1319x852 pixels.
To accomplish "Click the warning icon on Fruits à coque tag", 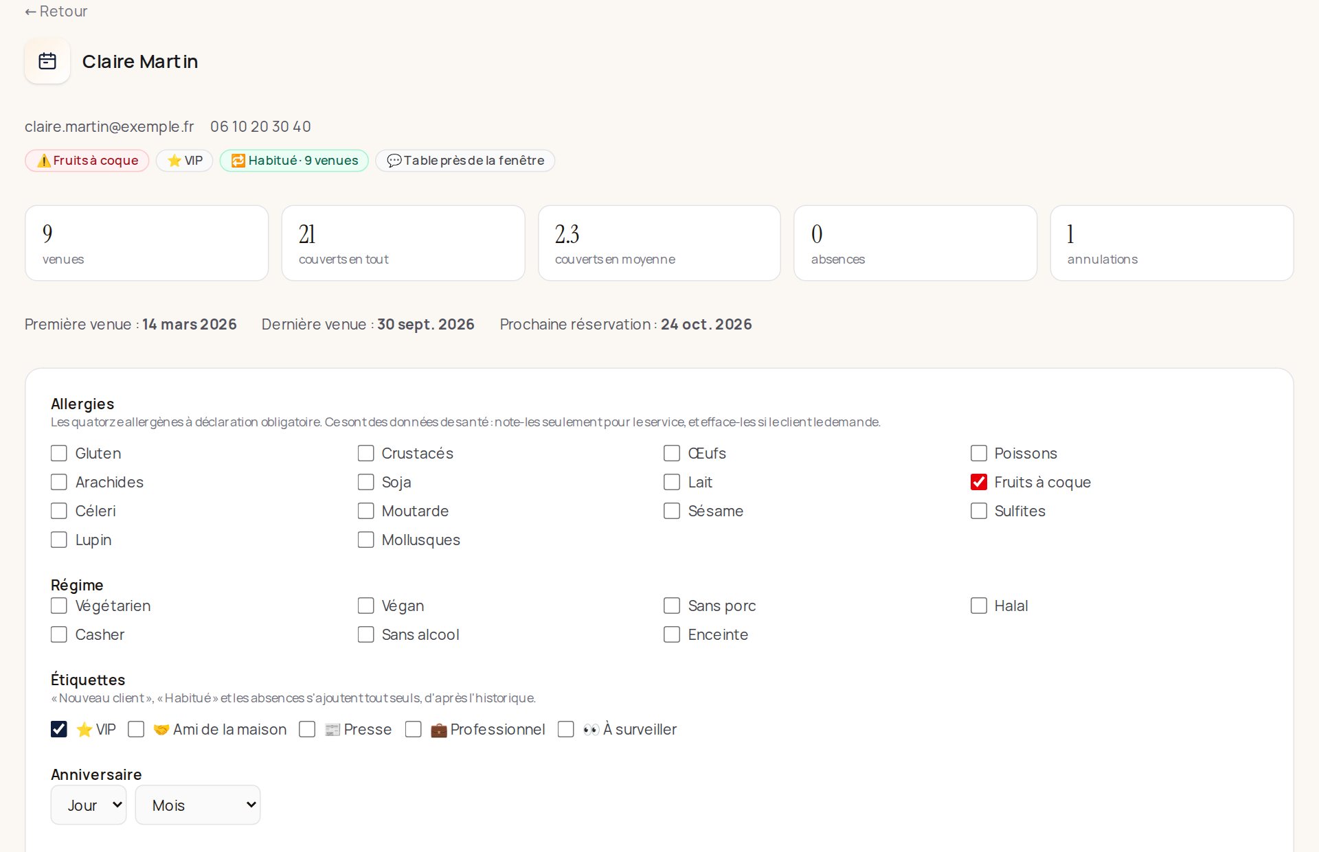I will (44, 161).
